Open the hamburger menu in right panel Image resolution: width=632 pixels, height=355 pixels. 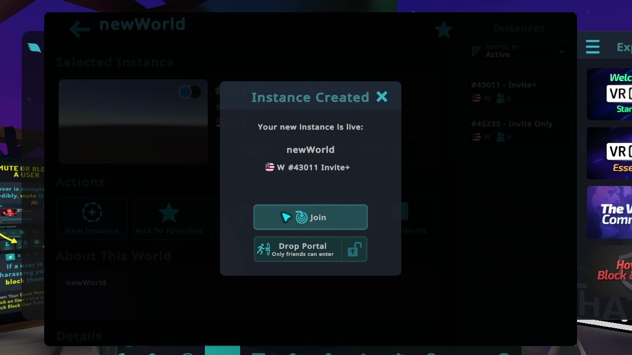pyautogui.click(x=593, y=47)
